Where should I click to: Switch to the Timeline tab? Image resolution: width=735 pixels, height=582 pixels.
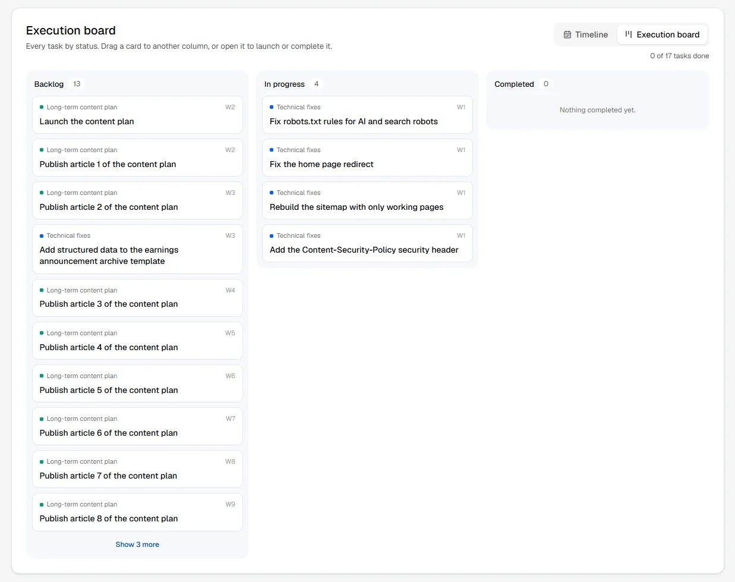[x=585, y=34]
